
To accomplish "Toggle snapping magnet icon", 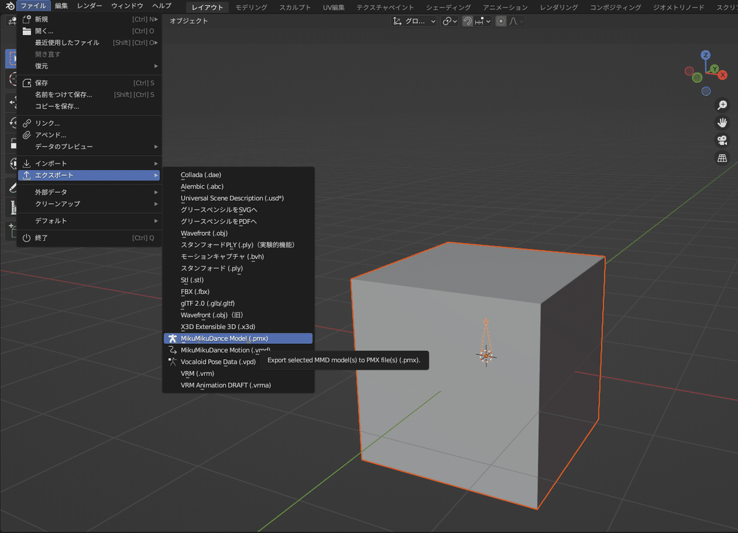I will [x=467, y=21].
